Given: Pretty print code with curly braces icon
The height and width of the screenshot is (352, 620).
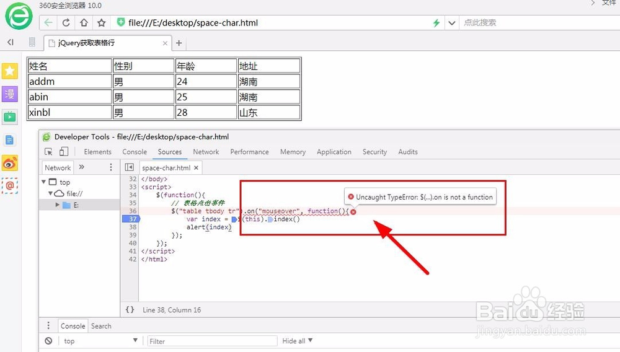Looking at the screenshot, I should pos(130,310).
